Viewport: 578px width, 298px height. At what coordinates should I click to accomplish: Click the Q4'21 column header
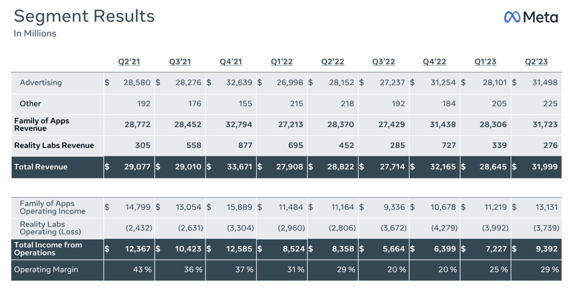[x=231, y=62]
